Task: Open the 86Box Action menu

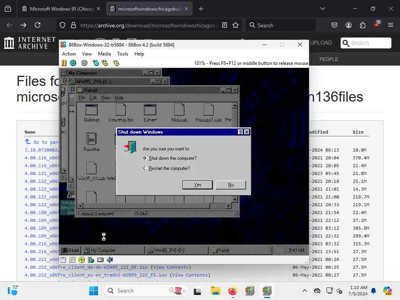Action: [69, 54]
